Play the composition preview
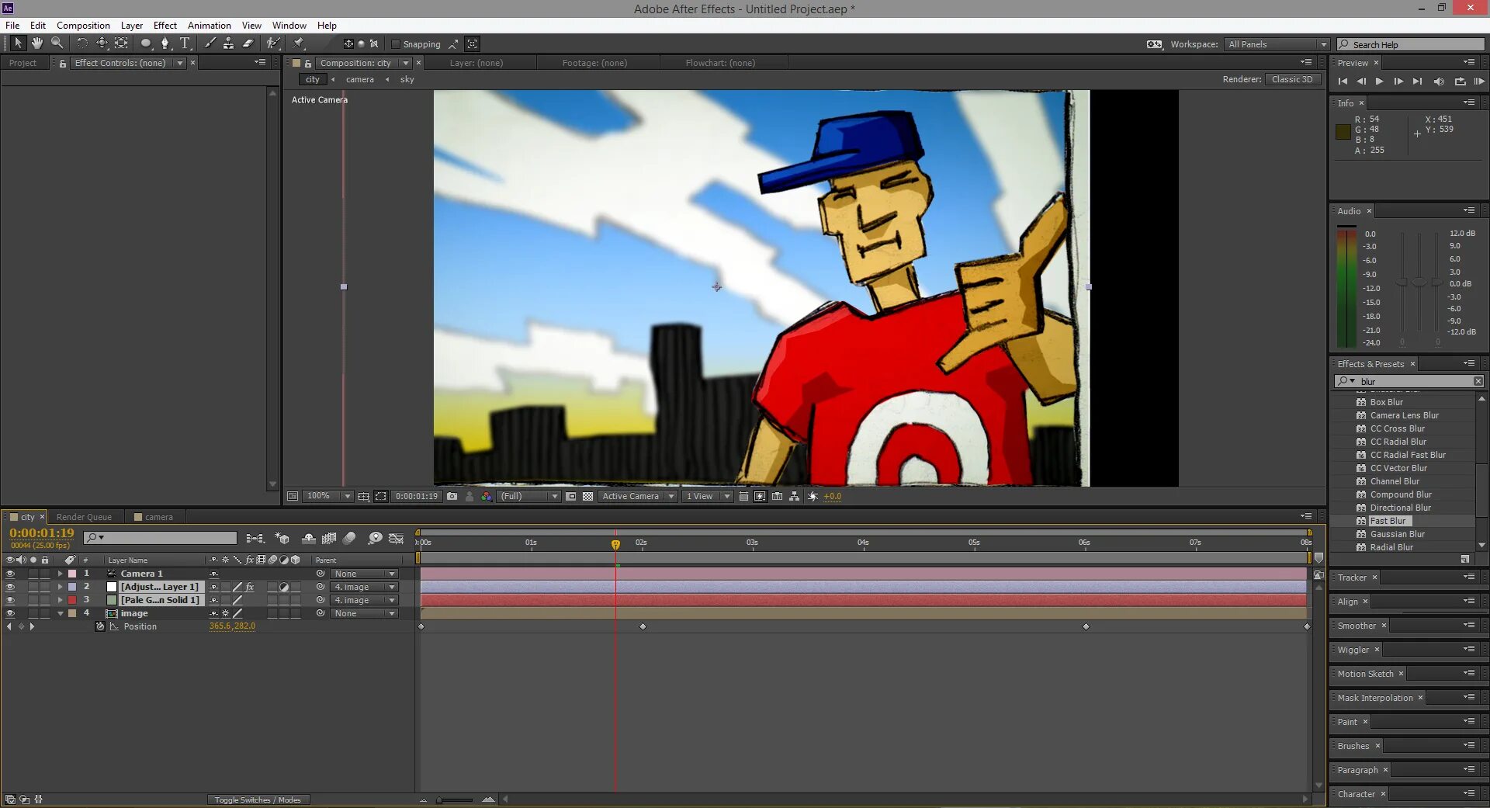The height and width of the screenshot is (808, 1490). click(1379, 81)
